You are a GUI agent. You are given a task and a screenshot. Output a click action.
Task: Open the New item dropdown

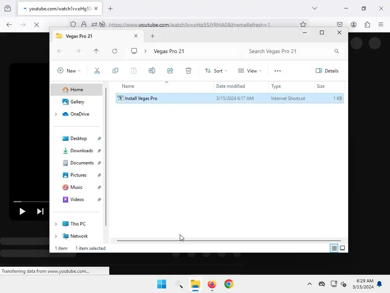tap(69, 71)
